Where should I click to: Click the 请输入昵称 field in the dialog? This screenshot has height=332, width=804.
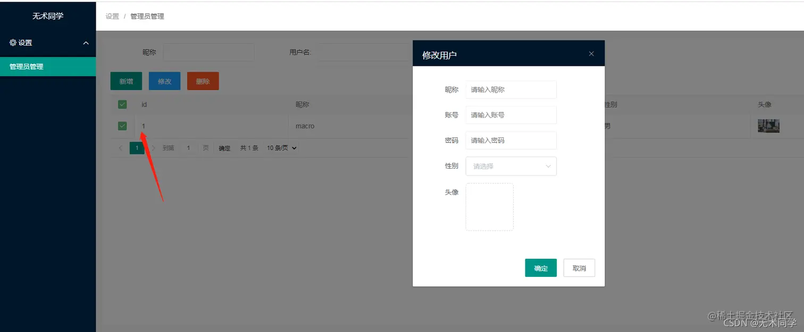pyautogui.click(x=510, y=90)
